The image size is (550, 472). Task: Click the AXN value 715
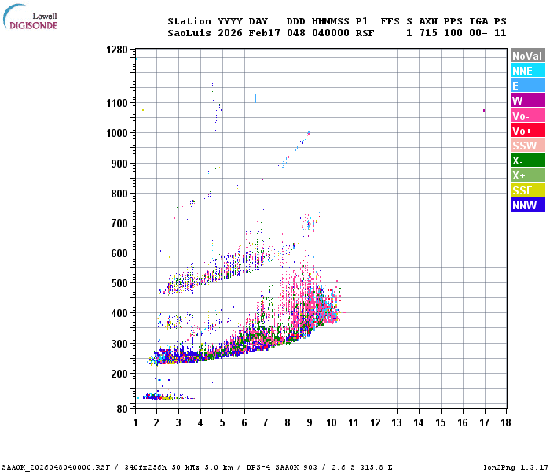pos(428,33)
